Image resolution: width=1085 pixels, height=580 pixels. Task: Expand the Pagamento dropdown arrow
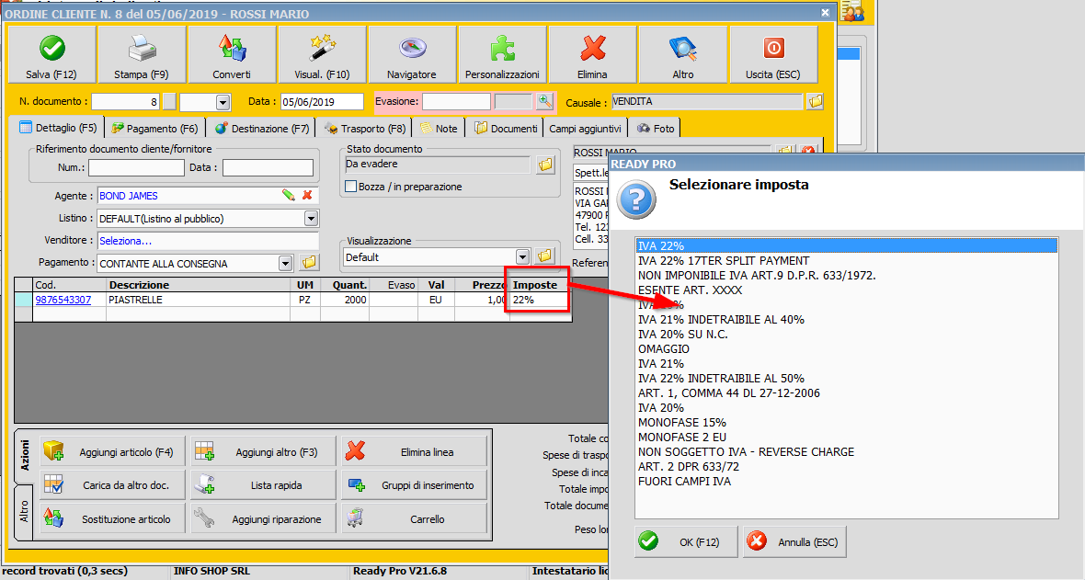coord(285,263)
